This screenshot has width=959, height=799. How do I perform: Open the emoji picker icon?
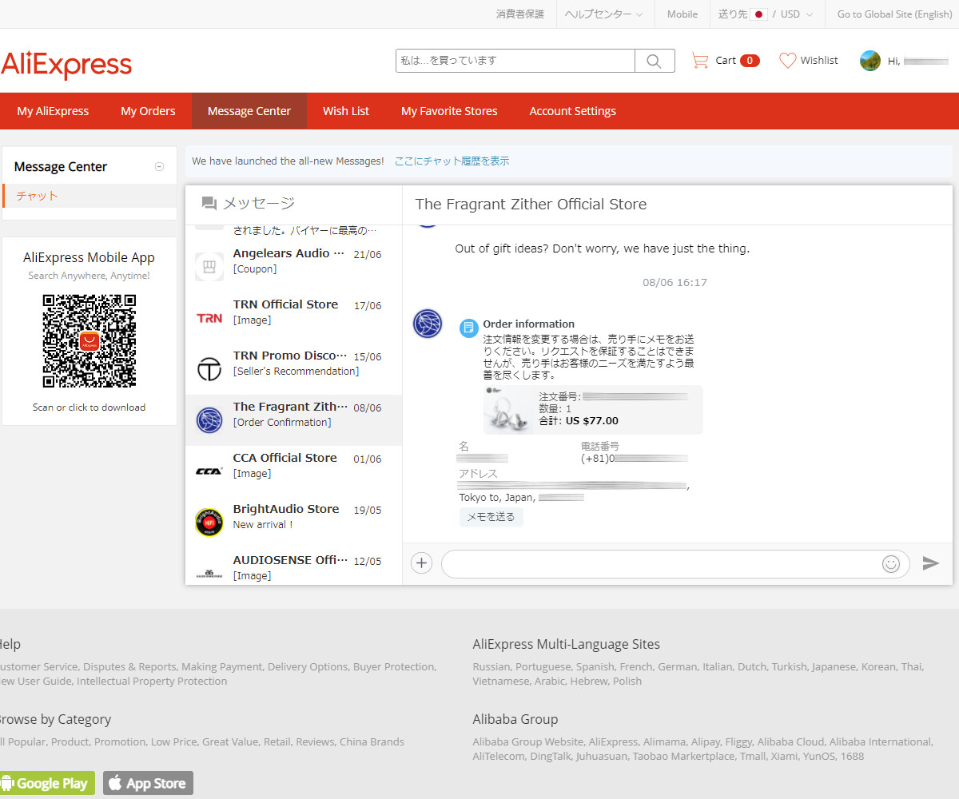(891, 564)
